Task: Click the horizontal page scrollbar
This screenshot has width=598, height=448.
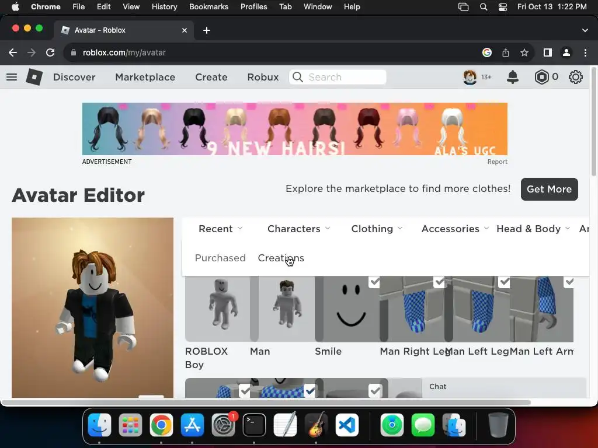Action: (266, 402)
